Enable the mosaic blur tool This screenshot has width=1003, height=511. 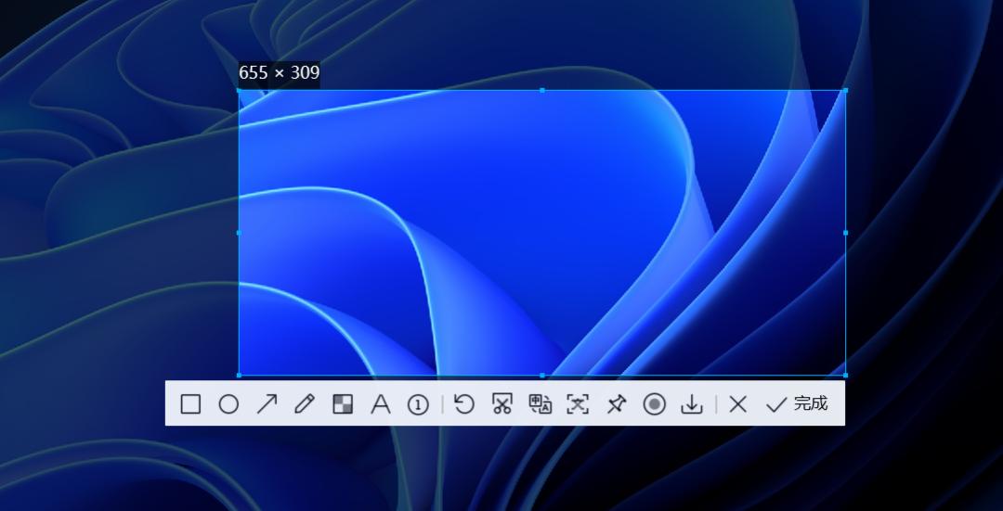[x=343, y=404]
